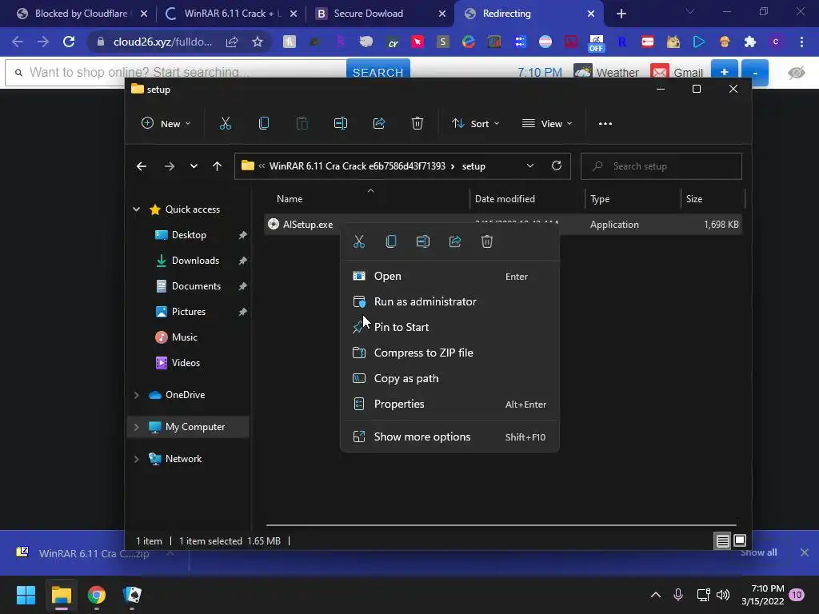Click the web search input field

pos(176,73)
